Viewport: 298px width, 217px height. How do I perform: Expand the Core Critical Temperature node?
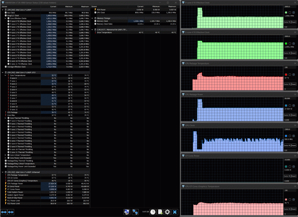tap(5, 155)
